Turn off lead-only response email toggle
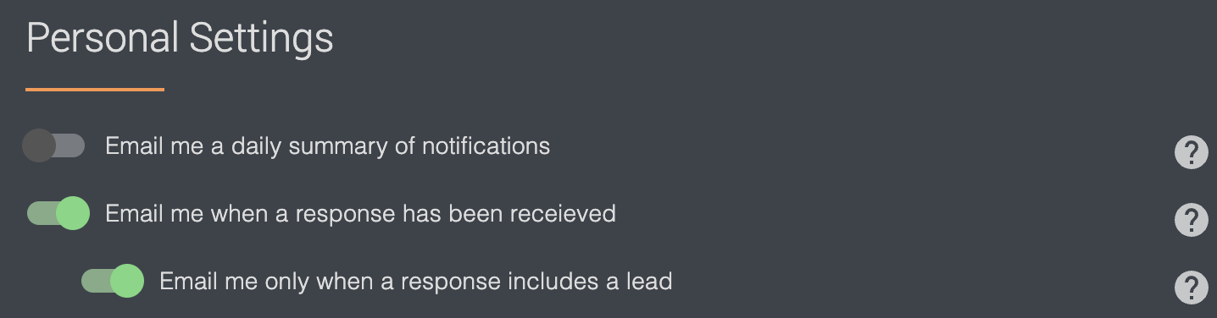The height and width of the screenshot is (318, 1217). coord(112,281)
